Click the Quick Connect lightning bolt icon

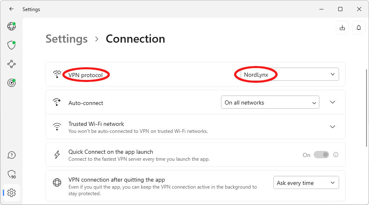57,155
